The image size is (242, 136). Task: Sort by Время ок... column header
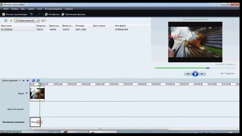tap(68, 26)
